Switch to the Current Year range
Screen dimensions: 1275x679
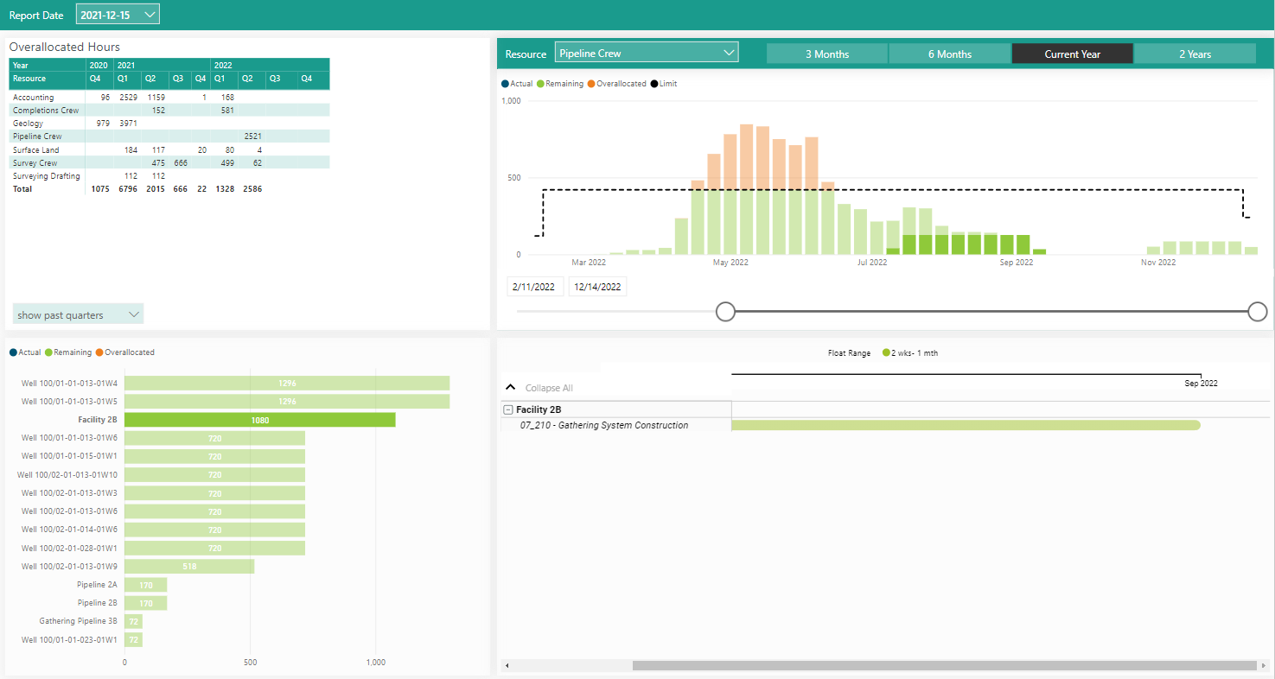click(1072, 54)
